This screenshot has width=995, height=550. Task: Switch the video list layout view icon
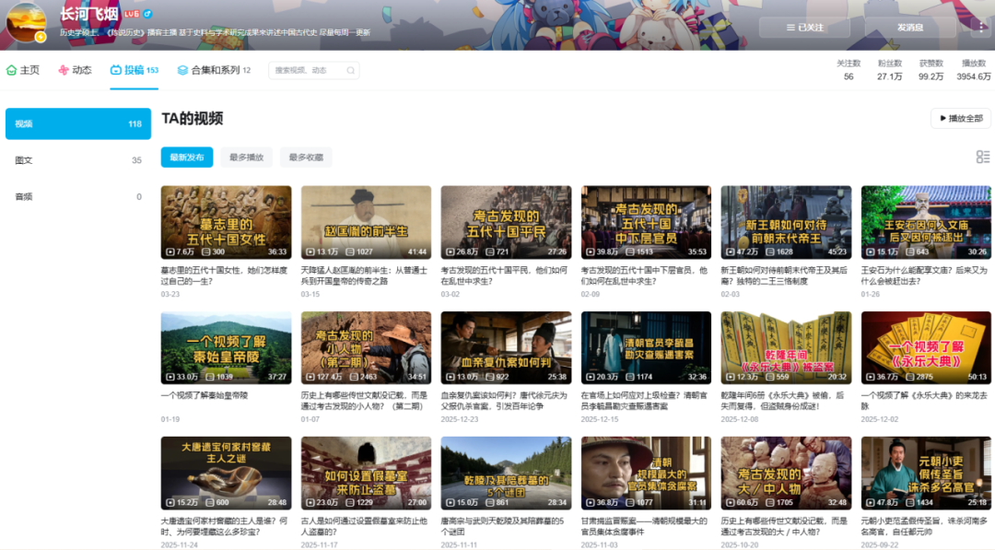[x=983, y=158]
